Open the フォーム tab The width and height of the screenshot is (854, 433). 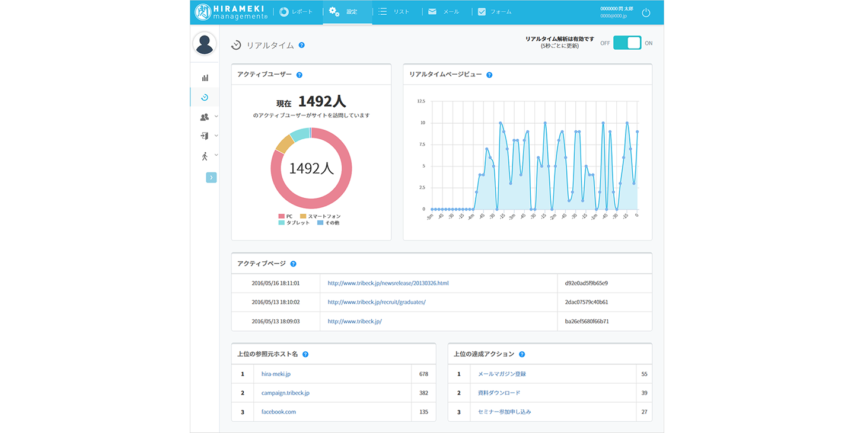(x=495, y=12)
